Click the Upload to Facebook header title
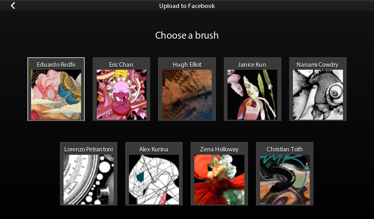Viewport: 374px width, 219px height. pos(187,6)
